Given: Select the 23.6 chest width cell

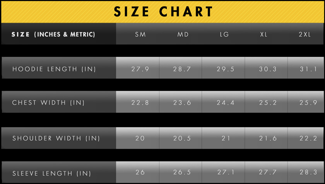Looking at the screenshot, I should pos(182,103).
